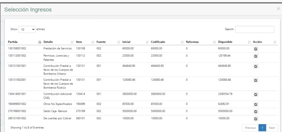282x132 pixels.
Task: Click the Saldo Caja- Bancos detail text
Action: 55,111
